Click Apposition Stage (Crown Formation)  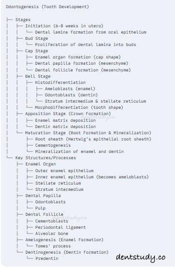68,114
